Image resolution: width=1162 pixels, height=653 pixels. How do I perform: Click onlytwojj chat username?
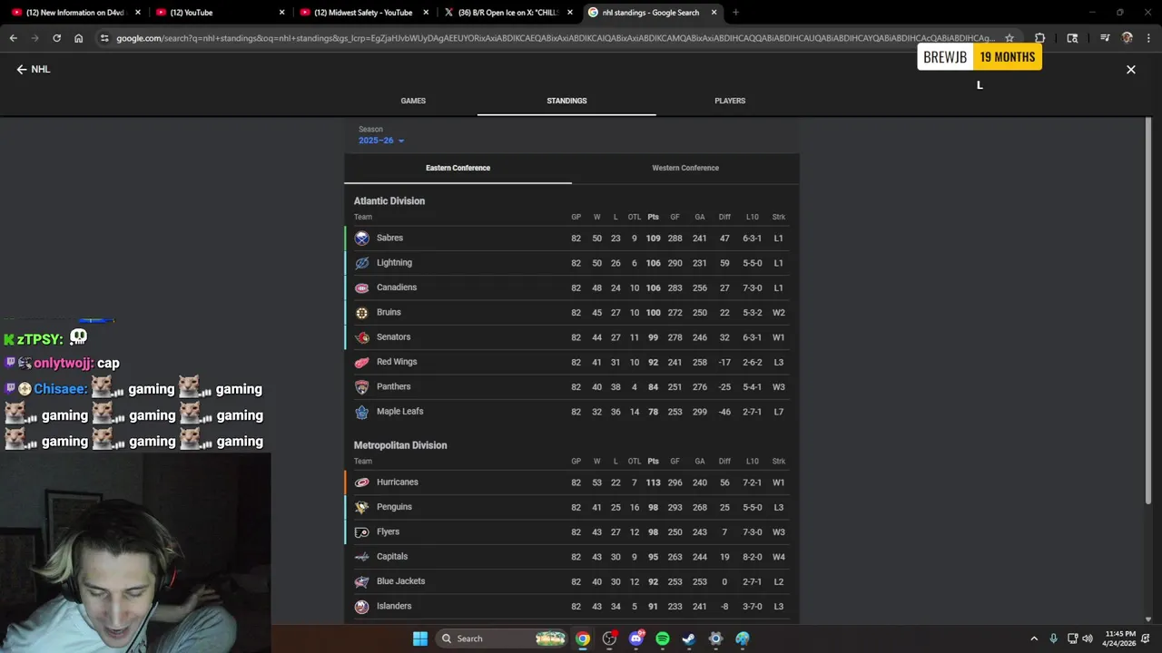coord(64,363)
